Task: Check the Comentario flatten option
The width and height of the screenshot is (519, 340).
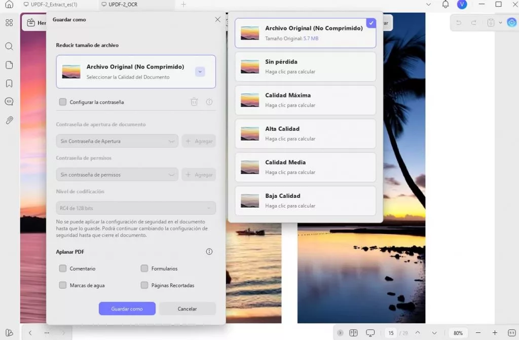Action: 62,268
